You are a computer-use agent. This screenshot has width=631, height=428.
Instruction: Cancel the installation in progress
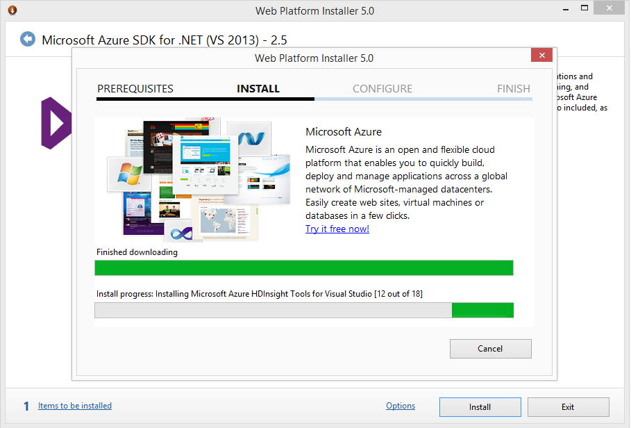[x=491, y=349]
